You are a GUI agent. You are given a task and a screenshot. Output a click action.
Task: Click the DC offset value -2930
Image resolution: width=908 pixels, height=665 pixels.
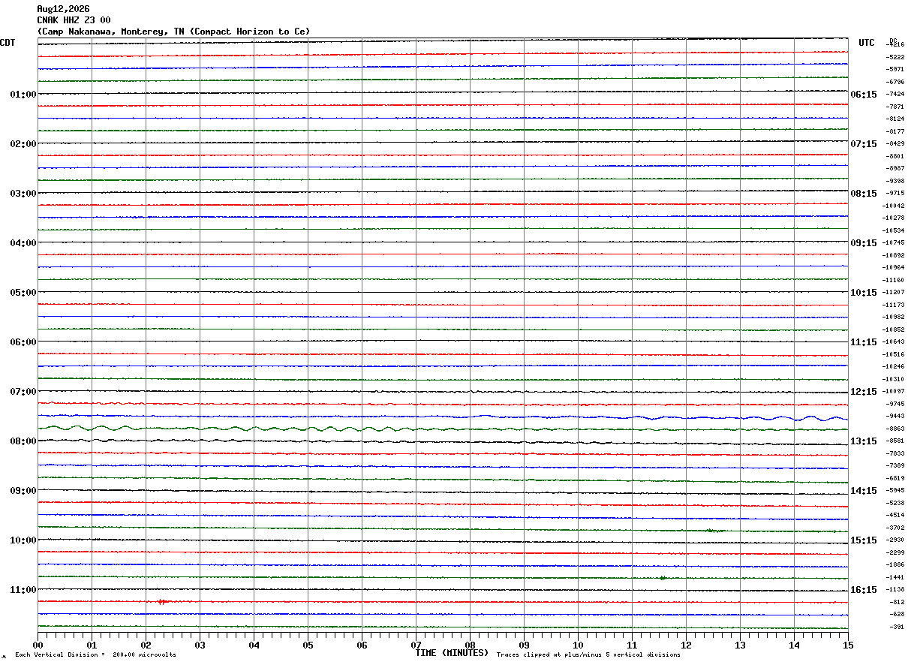pyautogui.click(x=894, y=540)
